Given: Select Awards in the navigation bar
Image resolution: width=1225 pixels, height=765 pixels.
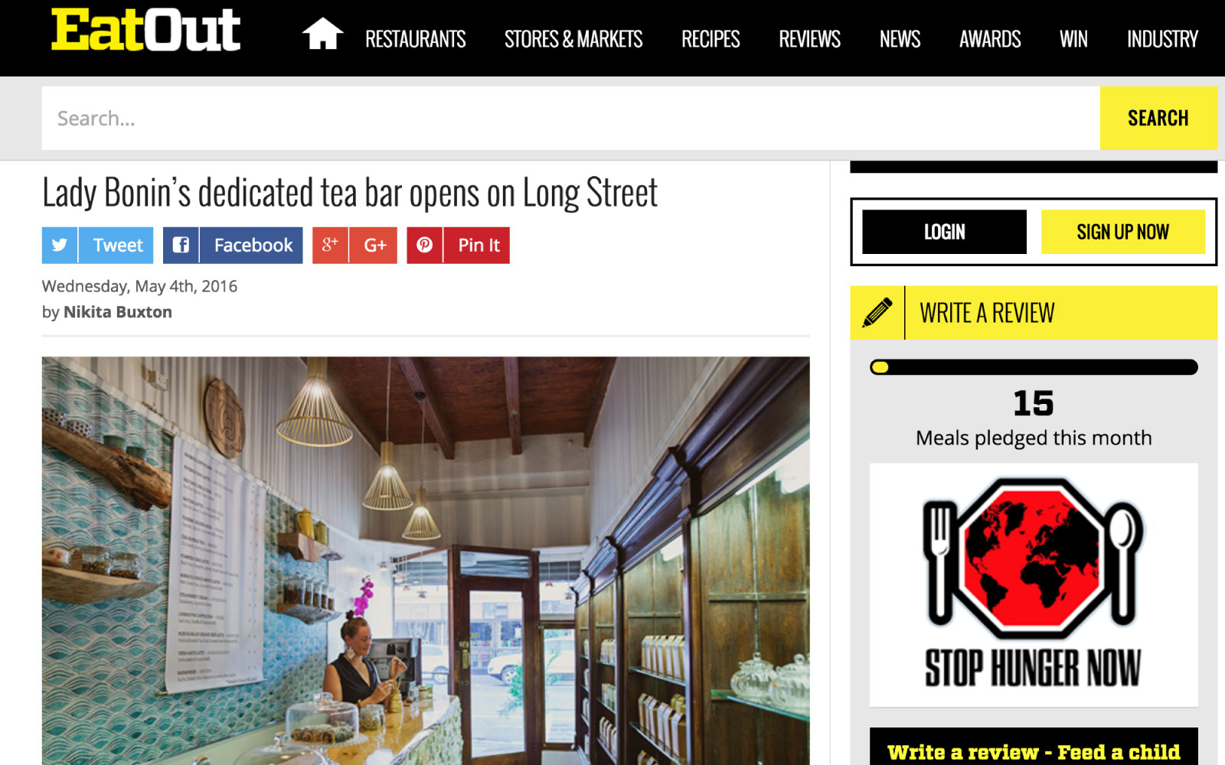Looking at the screenshot, I should pos(990,39).
